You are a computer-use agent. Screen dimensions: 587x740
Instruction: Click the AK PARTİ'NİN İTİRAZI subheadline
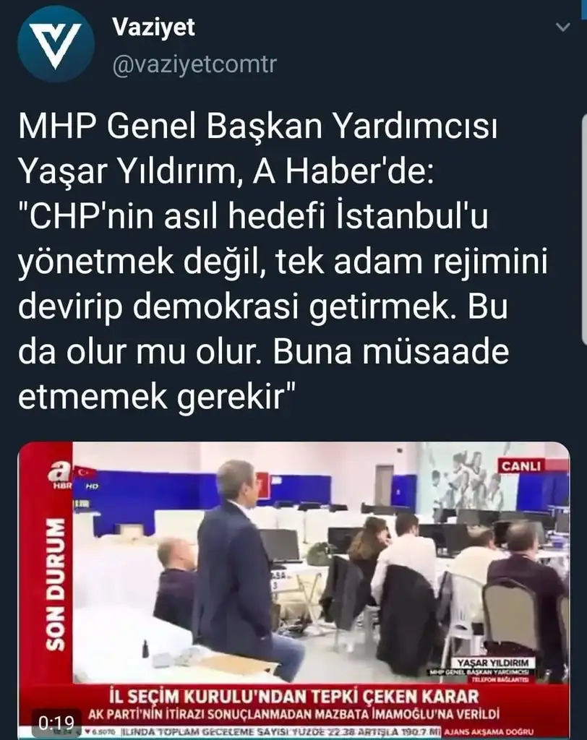point(293,715)
